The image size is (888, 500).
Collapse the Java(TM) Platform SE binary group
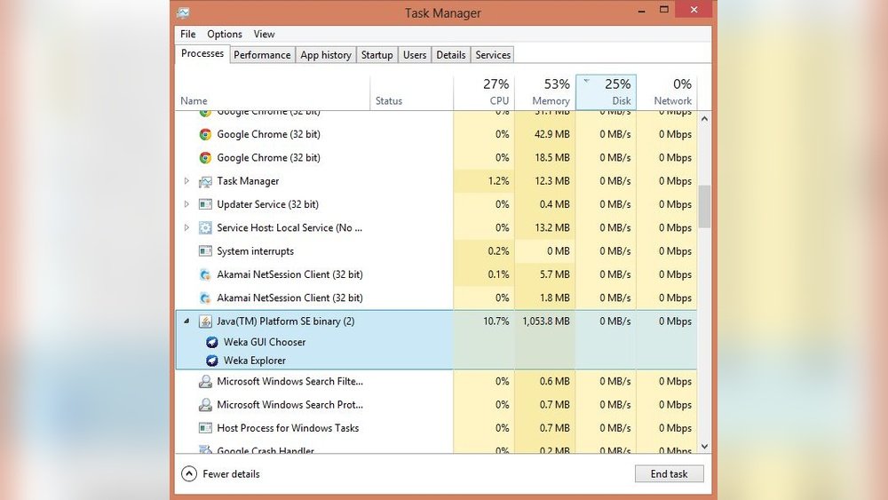186,321
